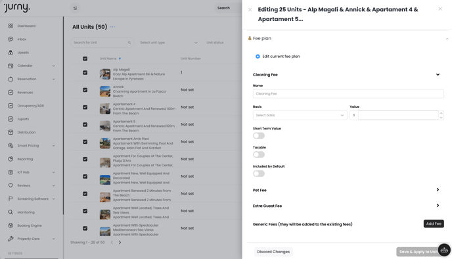The width and height of the screenshot is (452, 259).
Task: Open the All Units more options ellipsis
Action: (113, 27)
